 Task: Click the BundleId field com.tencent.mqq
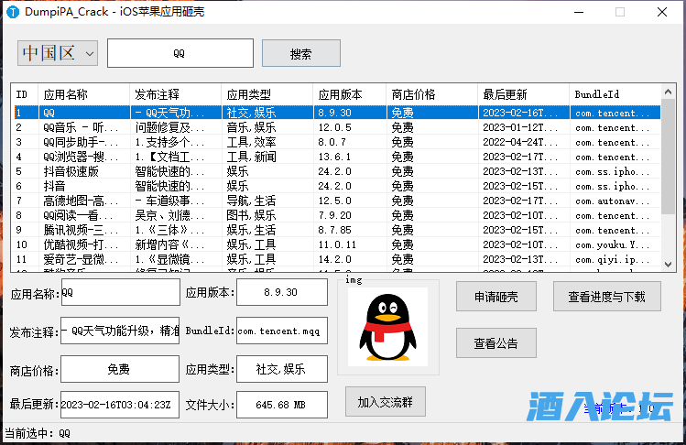tap(282, 331)
